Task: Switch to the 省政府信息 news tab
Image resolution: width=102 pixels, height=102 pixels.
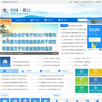Action: (x=79, y=25)
